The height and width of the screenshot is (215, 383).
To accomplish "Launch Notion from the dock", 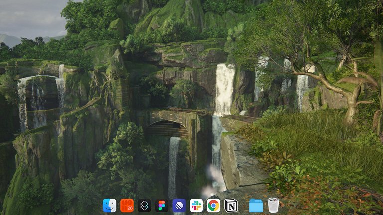I will (x=231, y=205).
